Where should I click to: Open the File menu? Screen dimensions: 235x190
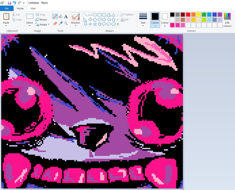(7, 8)
